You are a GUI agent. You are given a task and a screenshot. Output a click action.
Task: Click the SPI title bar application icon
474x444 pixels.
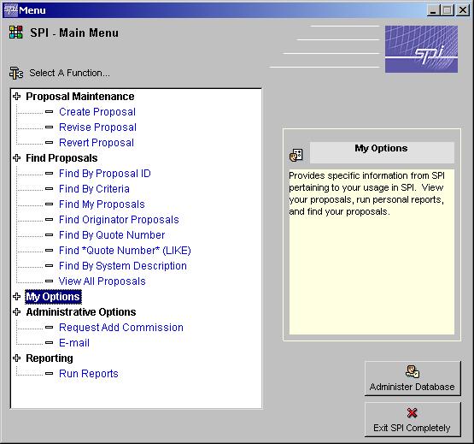pyautogui.click(x=10, y=10)
